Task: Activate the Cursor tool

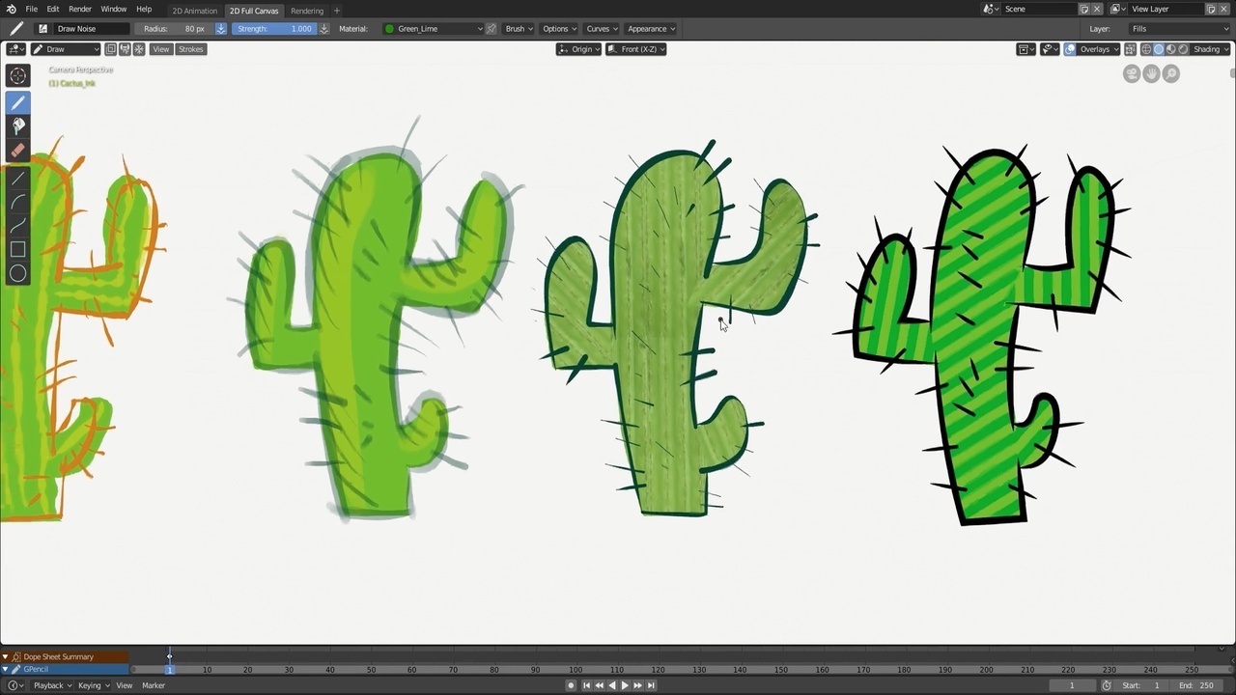Action: click(x=17, y=76)
